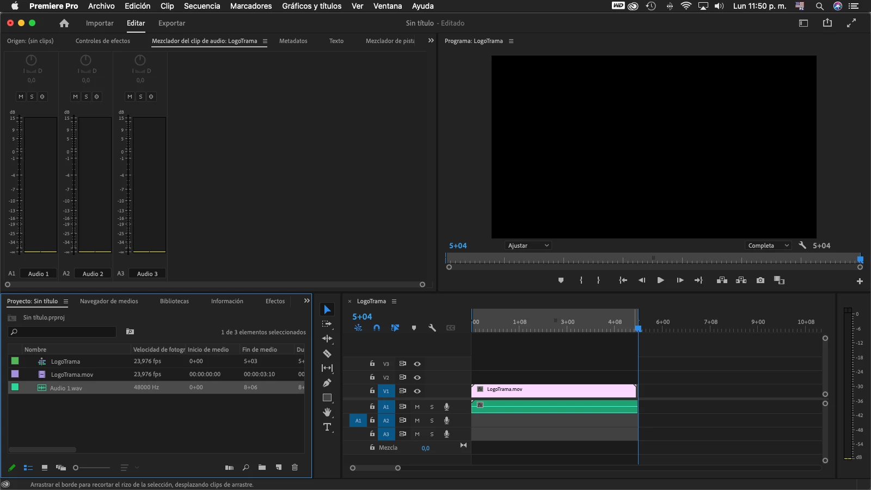The width and height of the screenshot is (871, 490).
Task: Select the Track Select Forward tool
Action: pyautogui.click(x=327, y=324)
